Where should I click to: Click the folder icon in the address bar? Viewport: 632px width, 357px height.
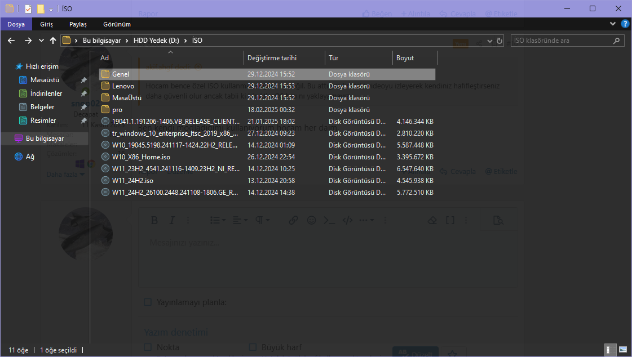(67, 40)
